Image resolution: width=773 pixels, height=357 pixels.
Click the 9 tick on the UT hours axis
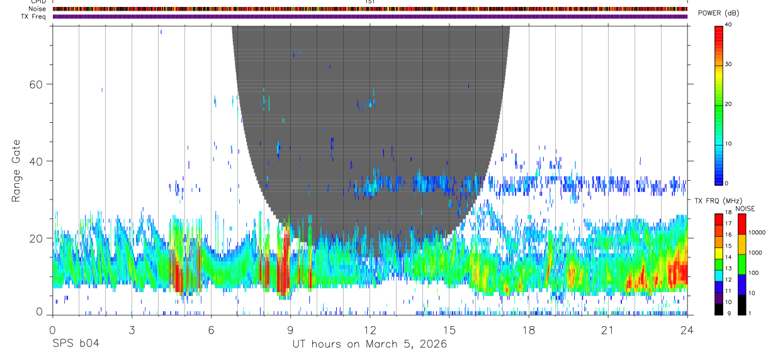(x=291, y=330)
